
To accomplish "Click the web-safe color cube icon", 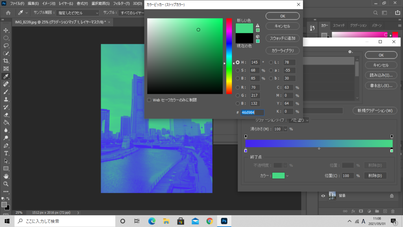I will pos(257,37).
